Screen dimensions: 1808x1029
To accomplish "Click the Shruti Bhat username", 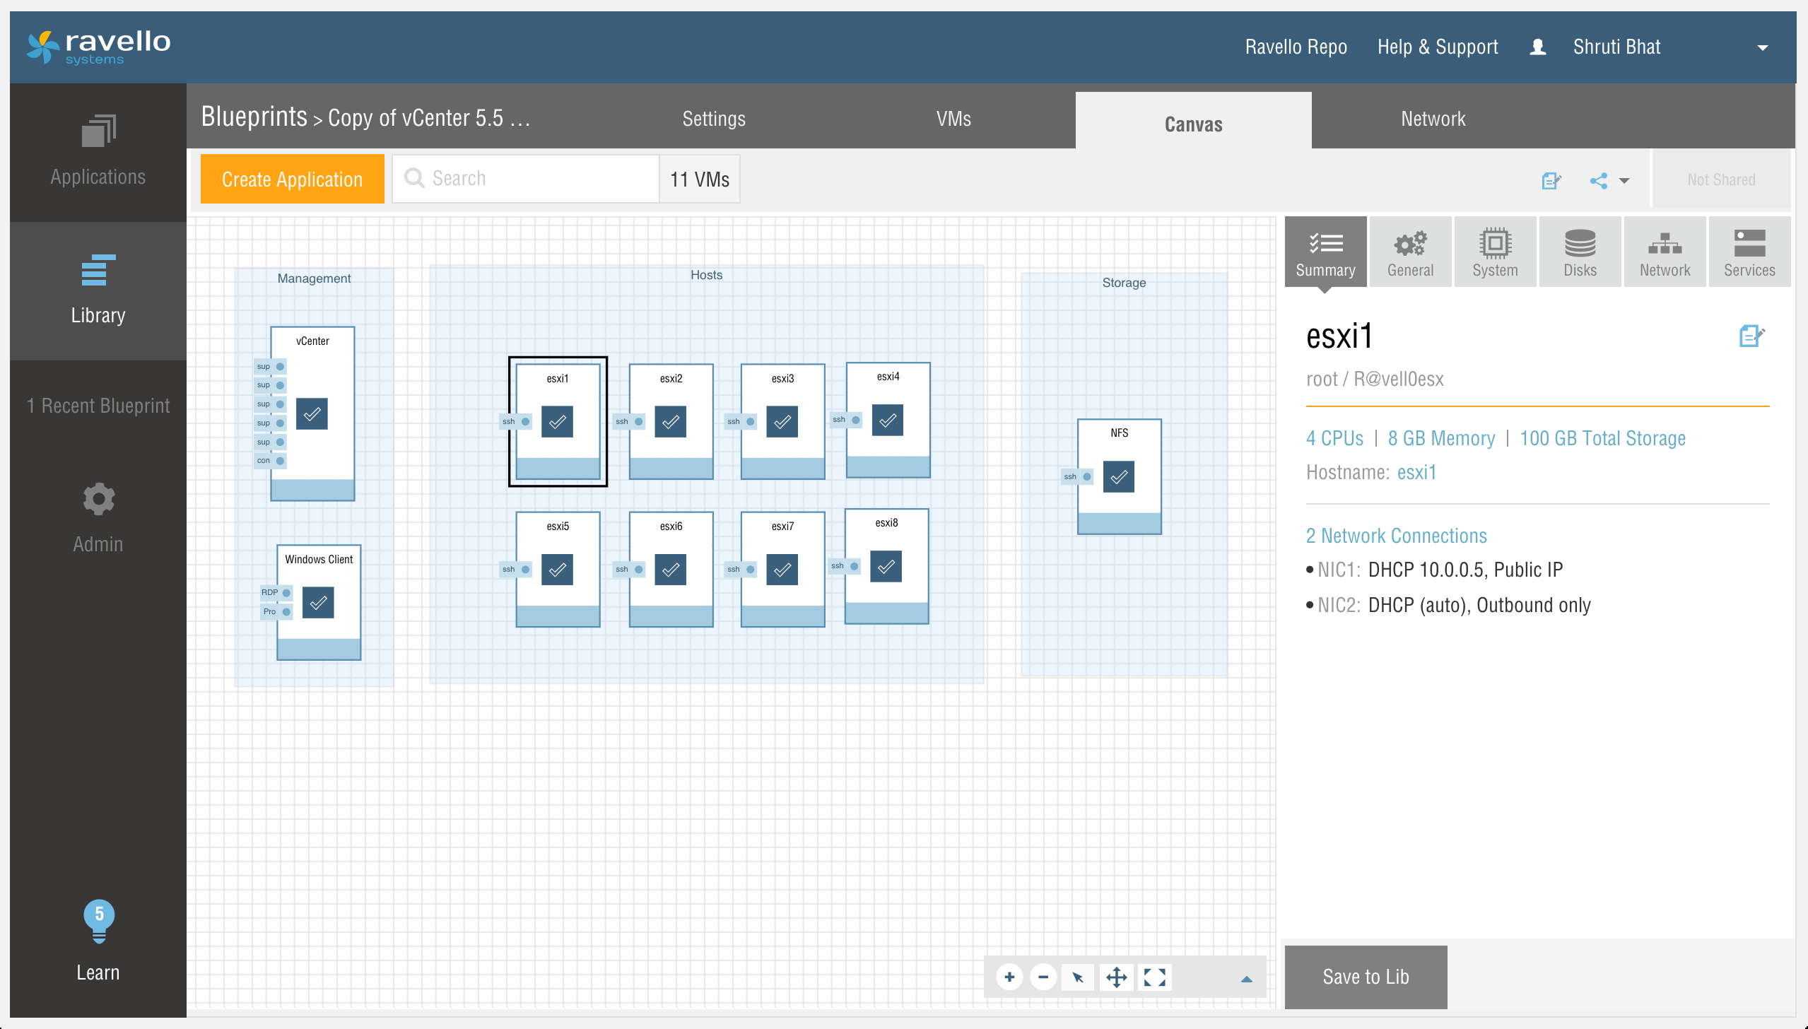I will (x=1616, y=47).
